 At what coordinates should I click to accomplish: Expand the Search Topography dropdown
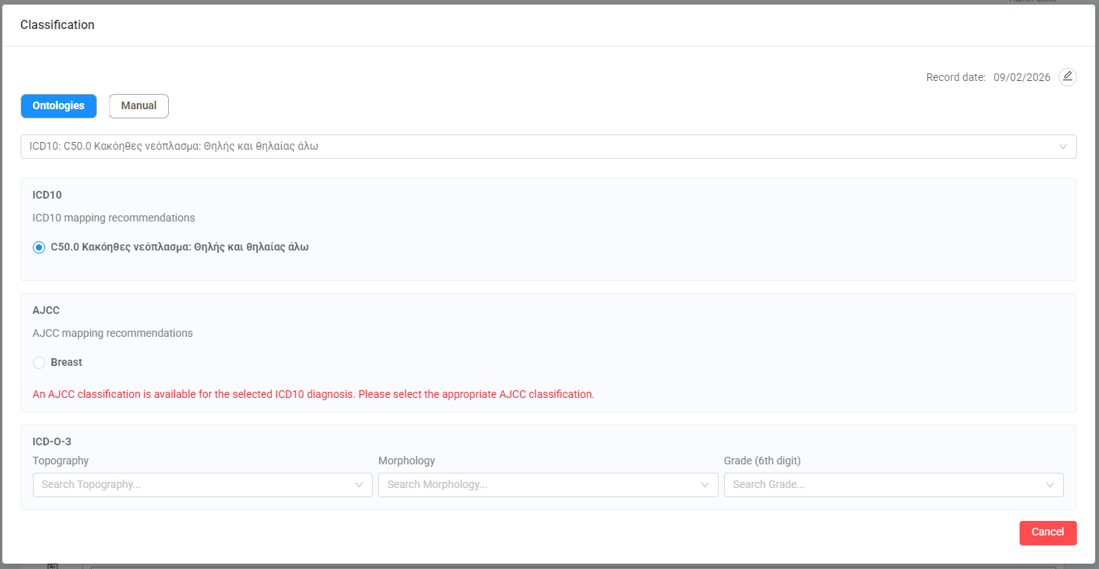click(x=191, y=485)
